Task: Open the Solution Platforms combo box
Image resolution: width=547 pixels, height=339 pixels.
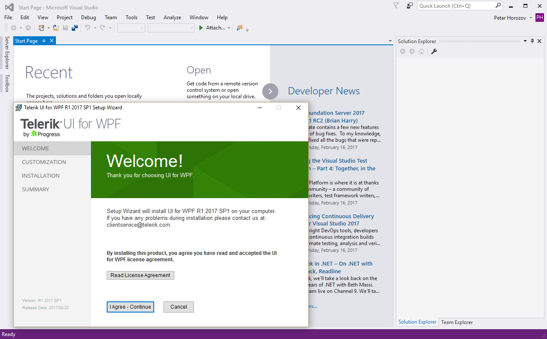Action: (x=171, y=28)
